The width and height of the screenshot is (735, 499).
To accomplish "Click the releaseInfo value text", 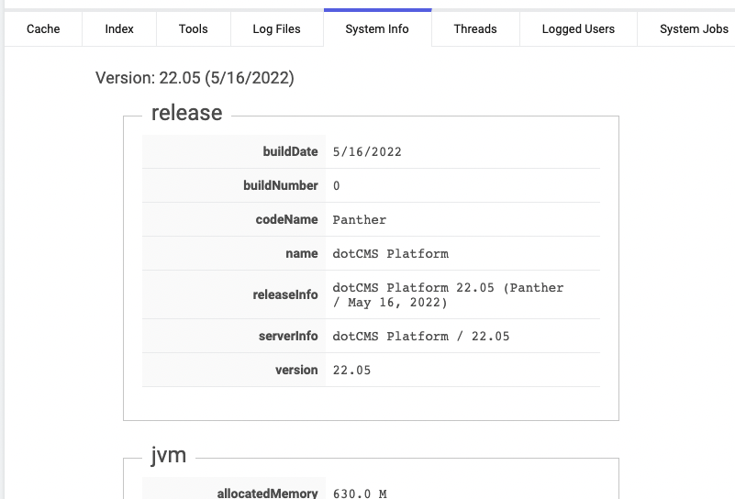I will tap(448, 294).
